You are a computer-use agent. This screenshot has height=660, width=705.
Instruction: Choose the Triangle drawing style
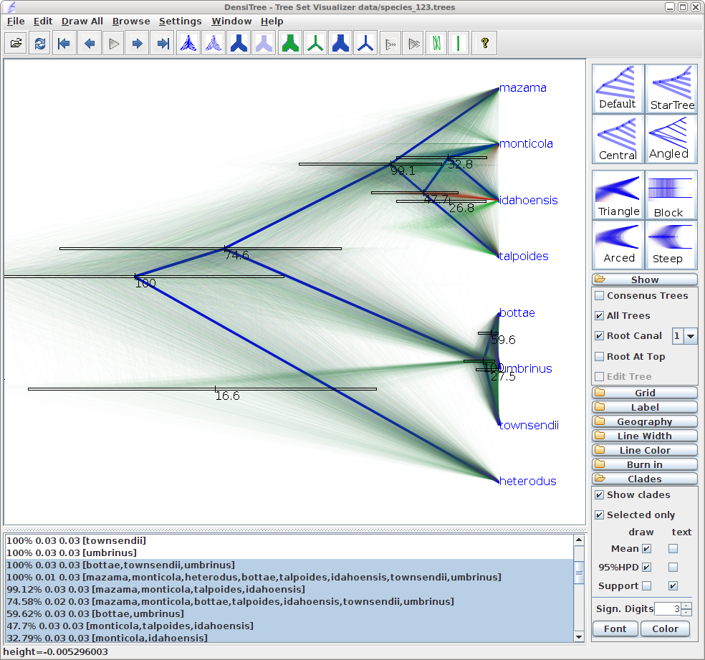coord(618,195)
